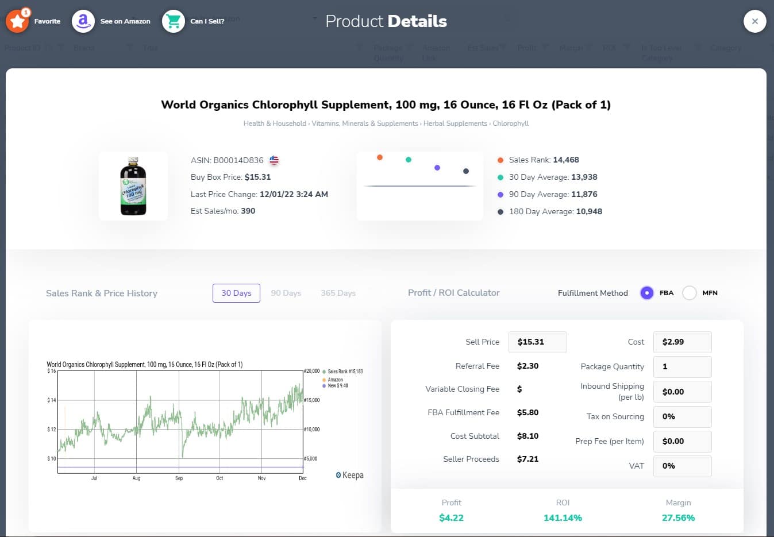774x537 pixels.
Task: Click the US flag icon beside ASIN
Action: tap(274, 160)
